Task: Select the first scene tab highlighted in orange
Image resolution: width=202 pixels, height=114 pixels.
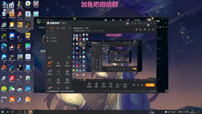Action: click(x=52, y=28)
